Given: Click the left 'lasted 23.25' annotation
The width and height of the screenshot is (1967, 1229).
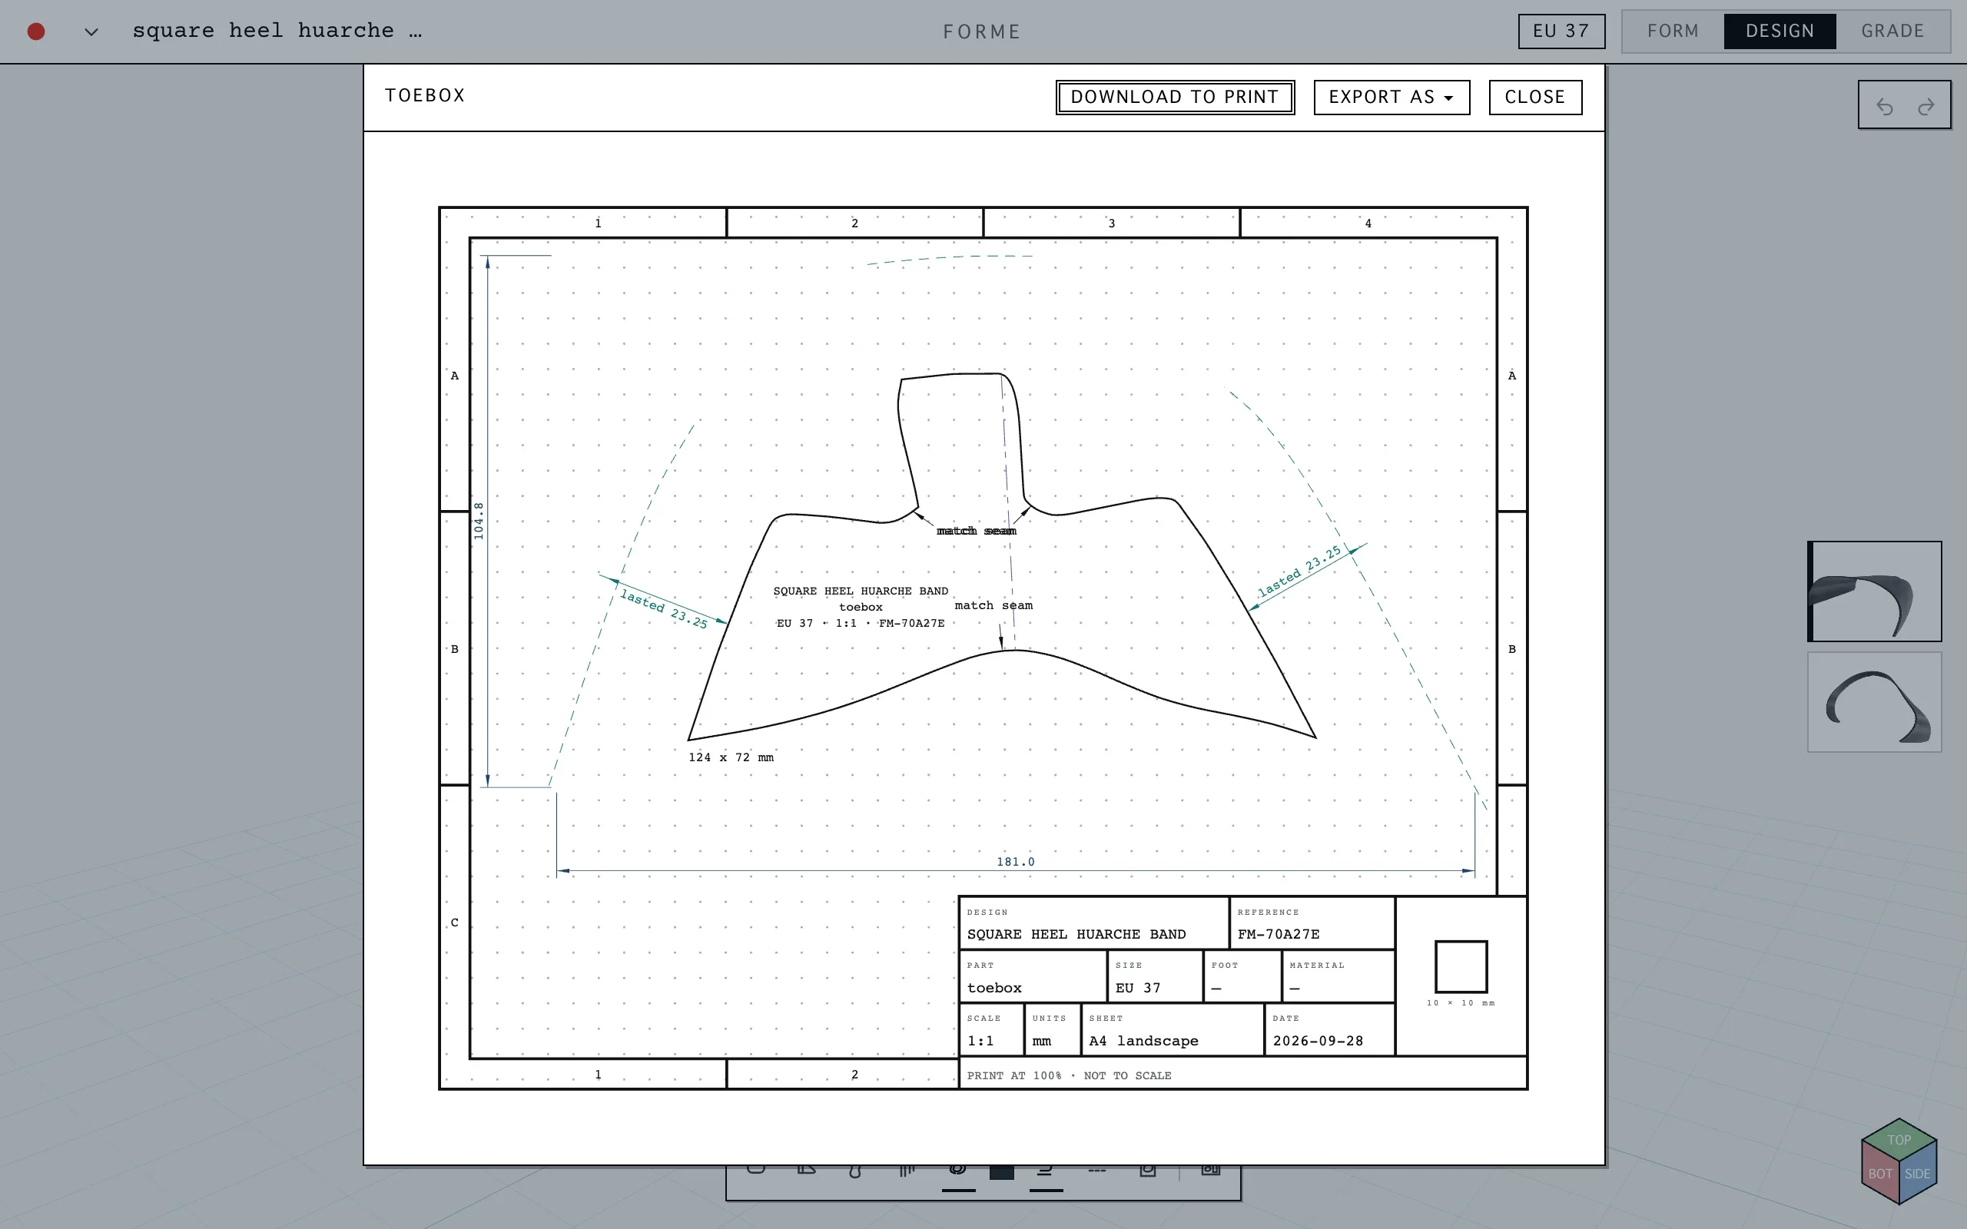Looking at the screenshot, I should (663, 609).
